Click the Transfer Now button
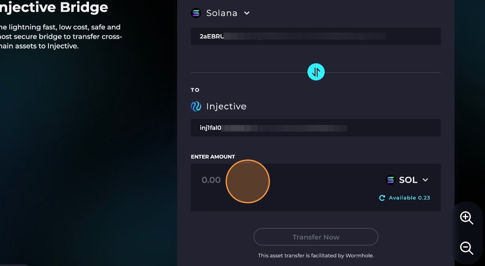Image resolution: width=485 pixels, height=266 pixels. click(316, 237)
